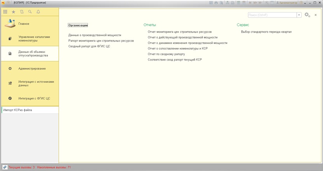
Task: Open Выбор стандартного периода квартал
Action: tap(266, 32)
